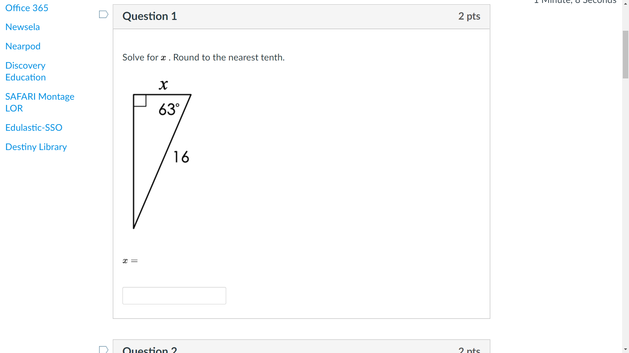Click the x = prompt text
629x353 pixels.
coord(130,261)
